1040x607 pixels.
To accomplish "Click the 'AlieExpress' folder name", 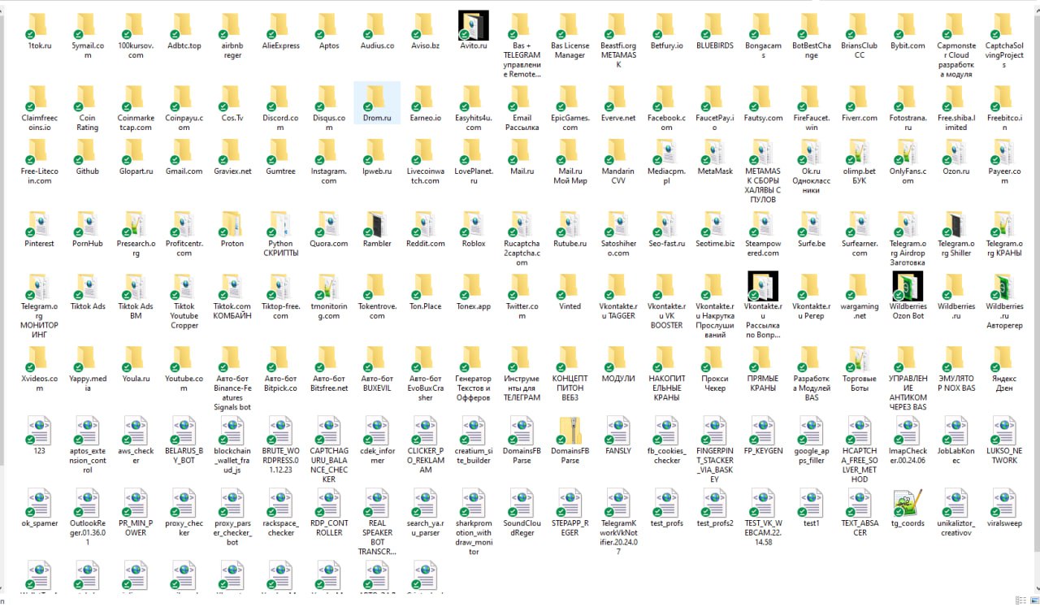I will (280, 46).
